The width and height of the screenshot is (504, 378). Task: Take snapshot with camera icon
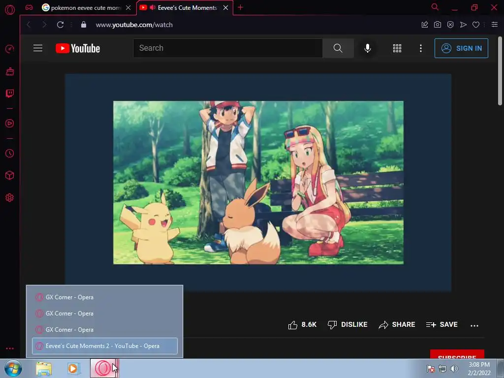click(x=438, y=25)
